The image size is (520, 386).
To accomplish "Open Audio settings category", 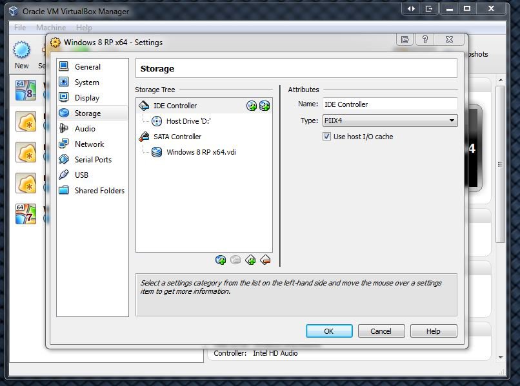I will [92, 128].
